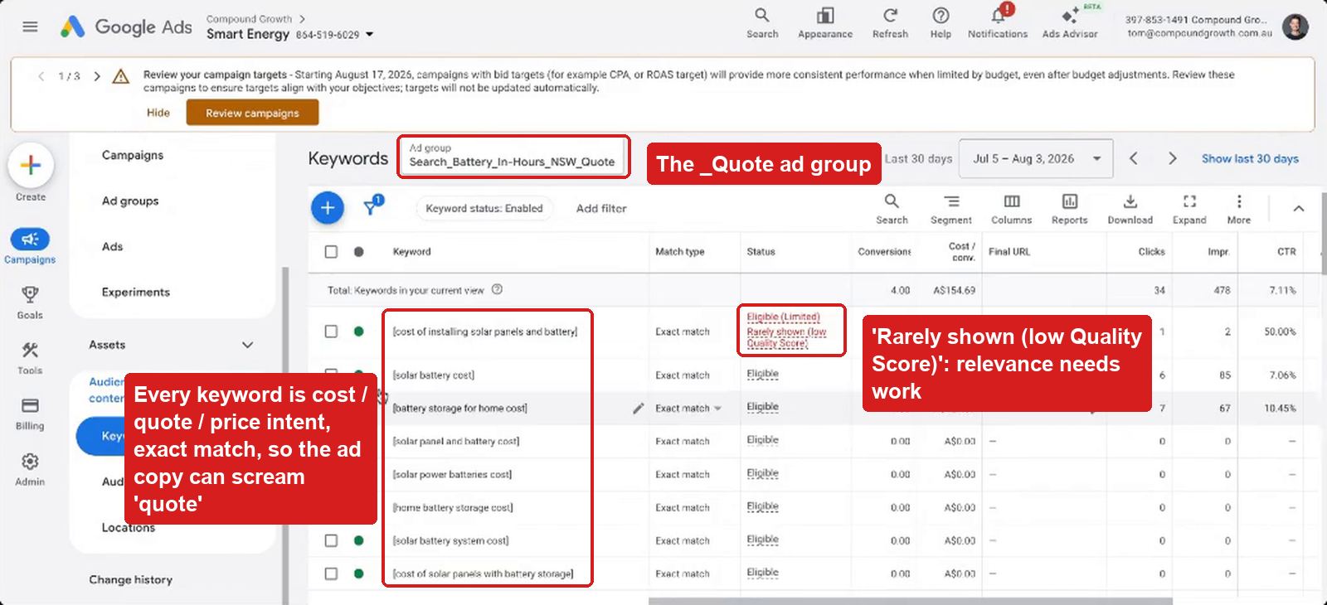Click the Keyword status: Enabled filter chip

pos(484,208)
